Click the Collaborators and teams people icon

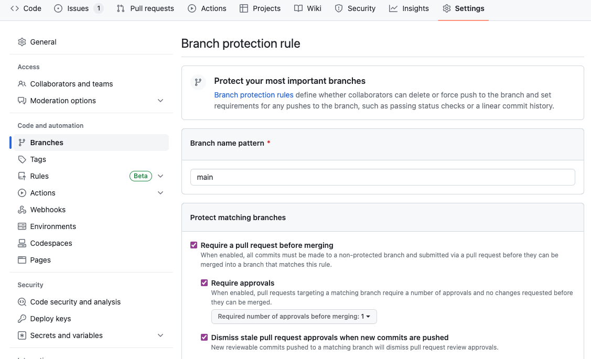click(22, 84)
